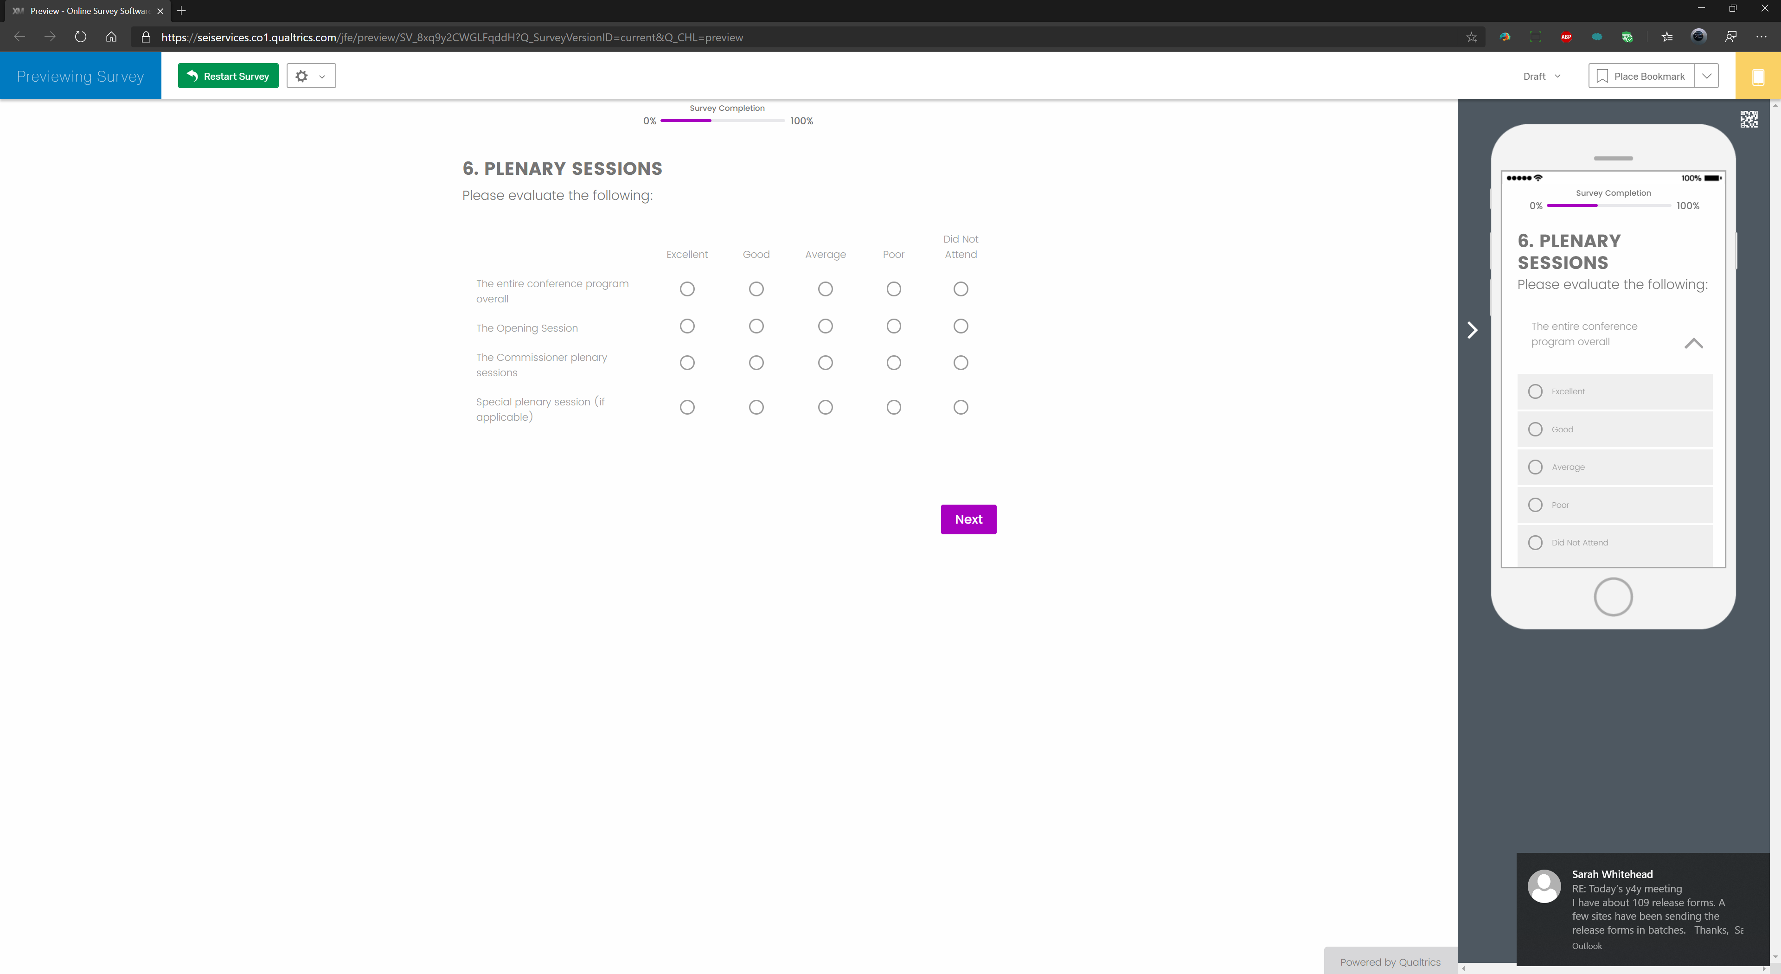Image resolution: width=1781 pixels, height=974 pixels.
Task: Go to browser home icon
Action: (x=111, y=37)
